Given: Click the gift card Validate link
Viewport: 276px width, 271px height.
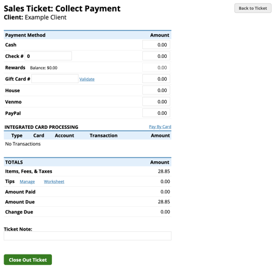Looking at the screenshot, I should click(x=87, y=79).
